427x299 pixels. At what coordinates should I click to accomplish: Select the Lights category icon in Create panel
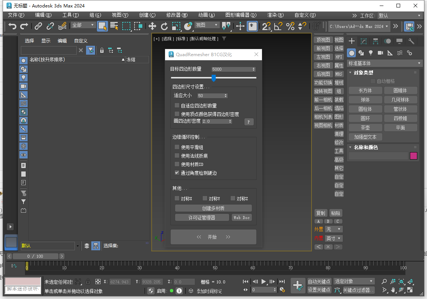point(371,53)
